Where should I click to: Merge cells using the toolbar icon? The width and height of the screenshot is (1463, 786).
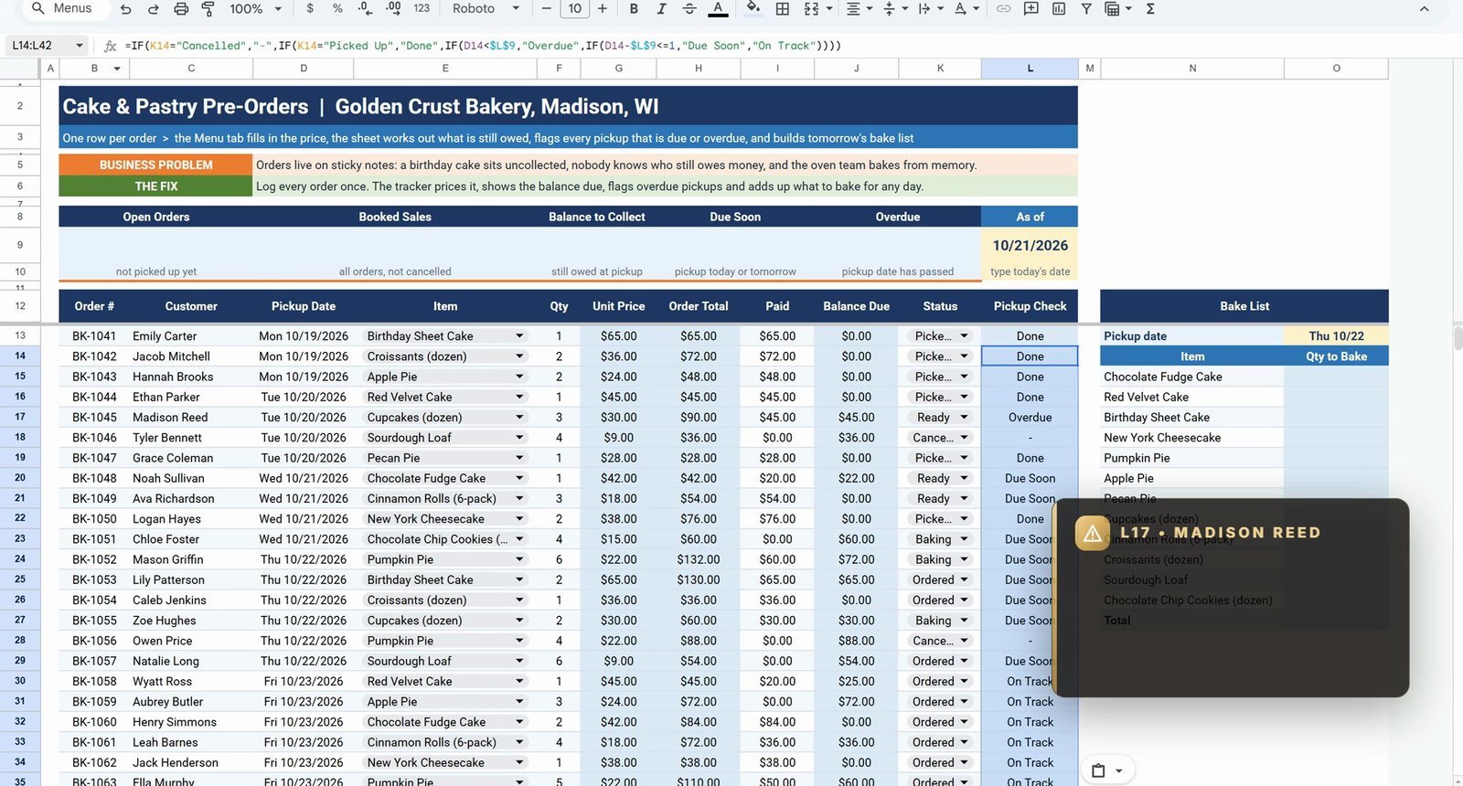point(811,8)
